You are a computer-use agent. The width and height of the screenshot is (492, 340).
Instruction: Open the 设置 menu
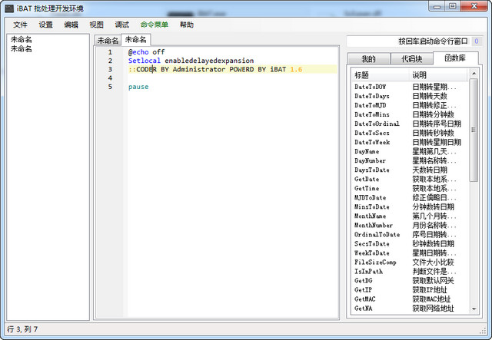45,25
